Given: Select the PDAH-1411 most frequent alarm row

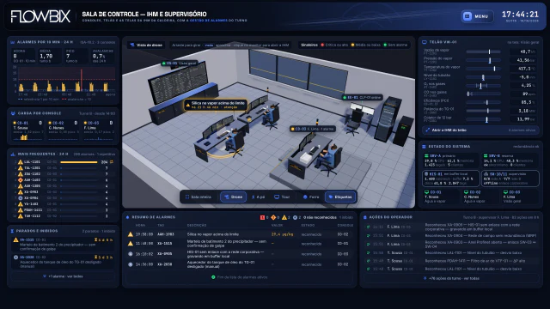Looking at the screenshot, I should coord(63,209).
